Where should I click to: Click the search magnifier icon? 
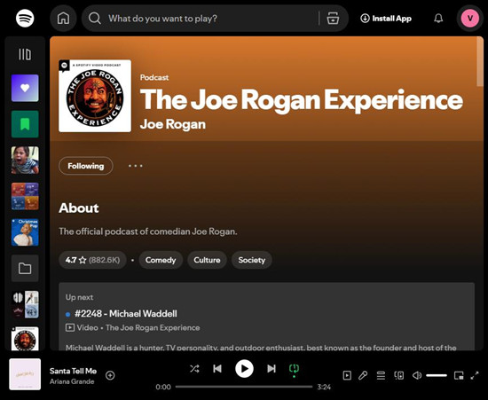coord(95,19)
